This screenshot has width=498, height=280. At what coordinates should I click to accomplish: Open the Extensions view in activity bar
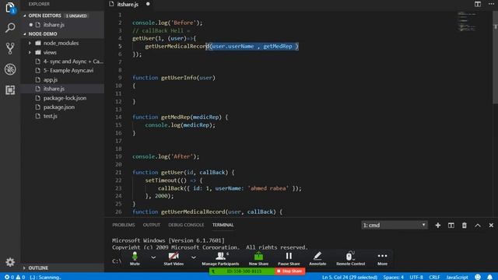click(10, 90)
